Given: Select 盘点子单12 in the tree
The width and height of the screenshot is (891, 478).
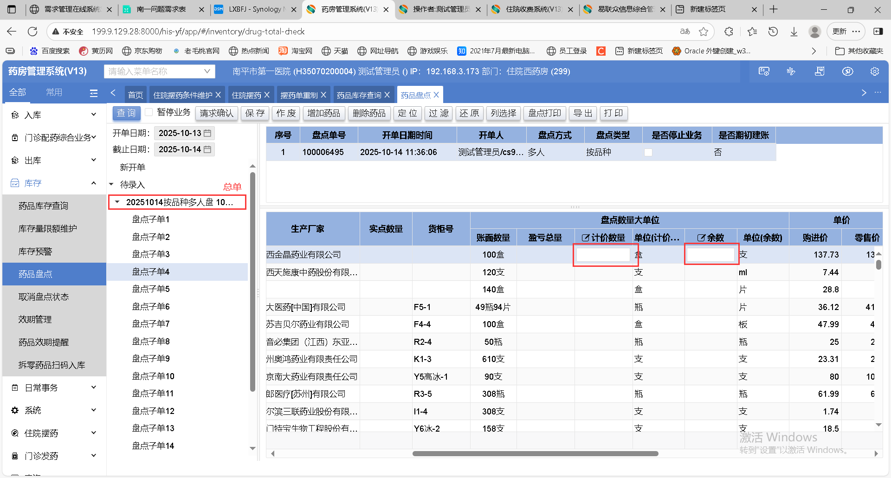Looking at the screenshot, I should [x=153, y=411].
